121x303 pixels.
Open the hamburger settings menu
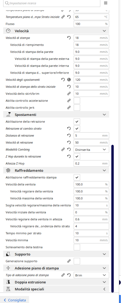(105, 3)
